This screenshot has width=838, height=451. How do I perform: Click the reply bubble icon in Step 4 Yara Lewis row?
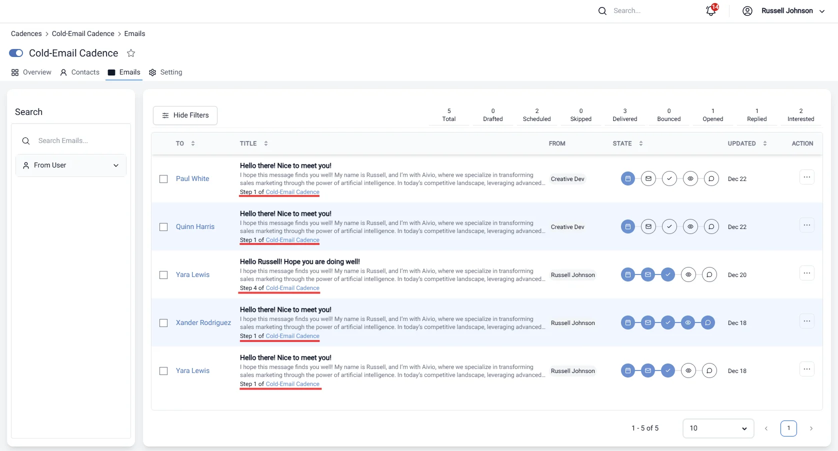(x=709, y=274)
